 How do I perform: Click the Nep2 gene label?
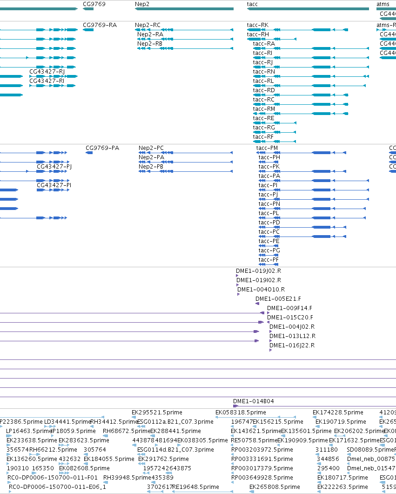click(x=142, y=4)
